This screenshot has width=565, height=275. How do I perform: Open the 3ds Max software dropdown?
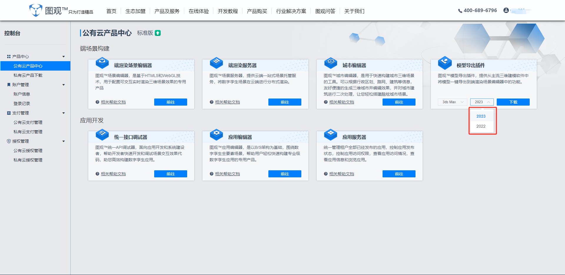[x=453, y=102]
